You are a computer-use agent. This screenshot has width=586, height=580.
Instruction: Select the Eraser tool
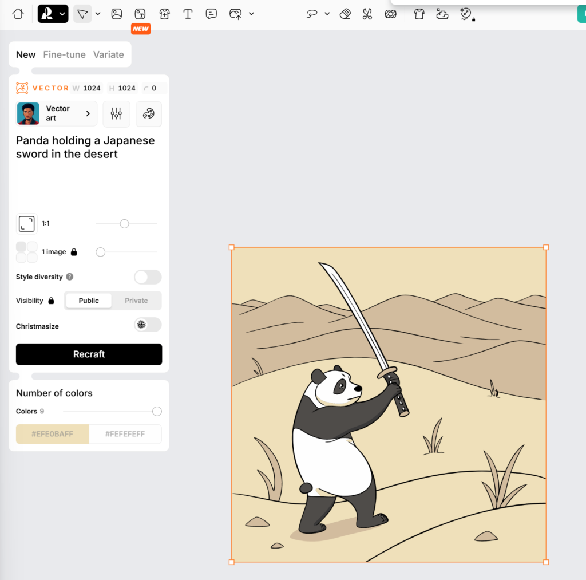345,14
